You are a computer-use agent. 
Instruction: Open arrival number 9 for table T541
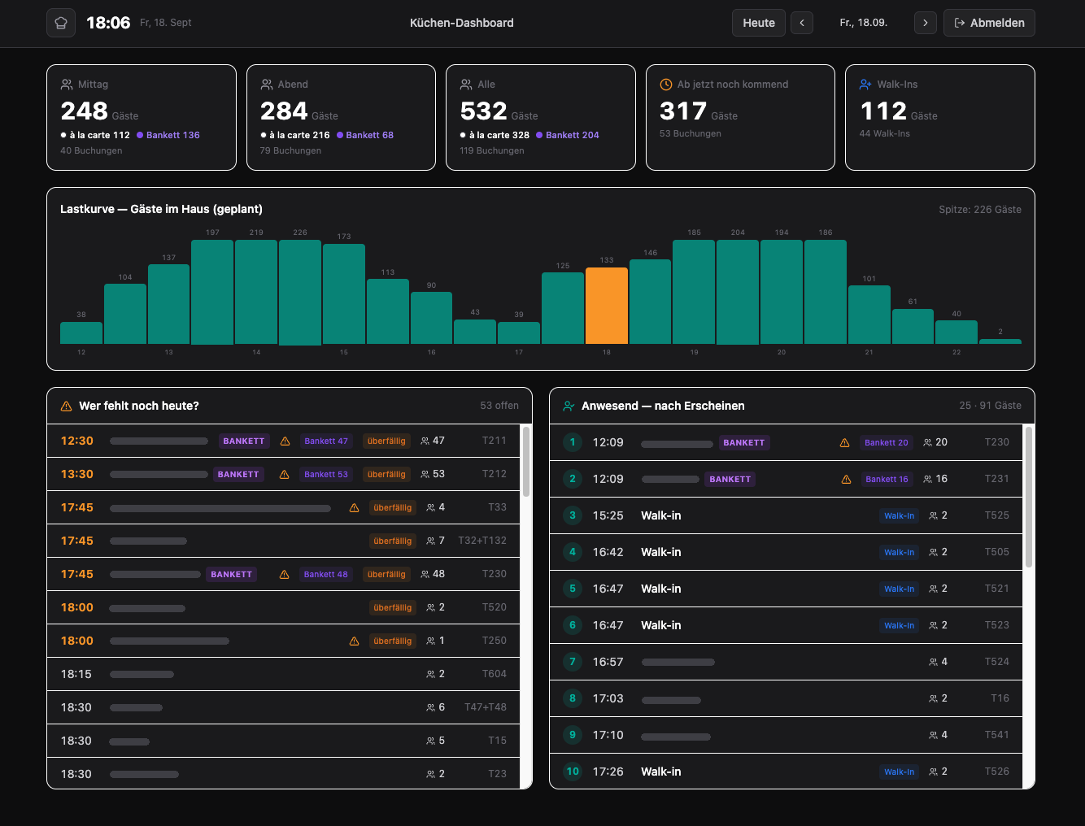pos(786,735)
